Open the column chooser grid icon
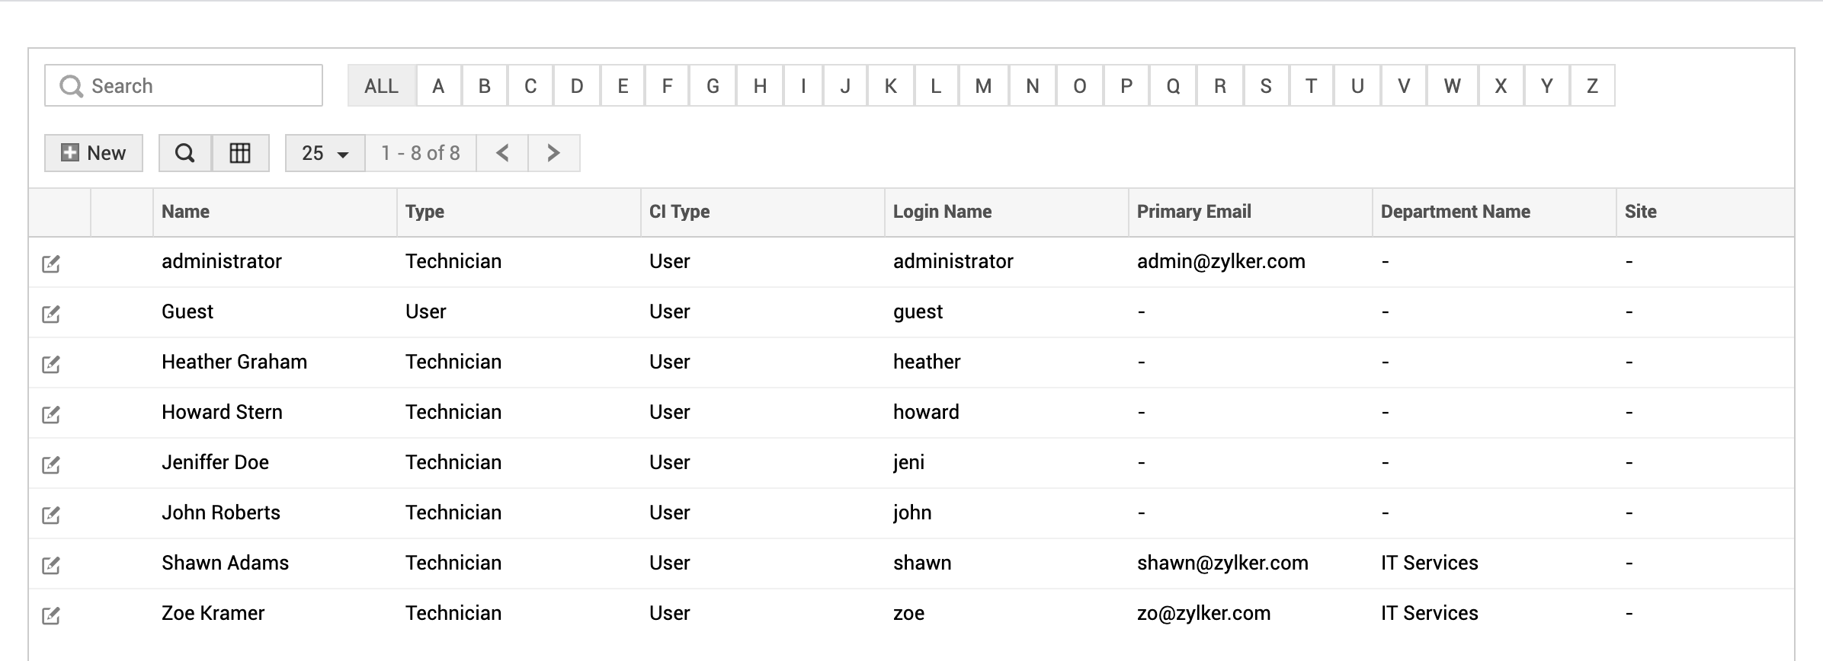Viewport: 1823px width, 661px height. pyautogui.click(x=240, y=153)
